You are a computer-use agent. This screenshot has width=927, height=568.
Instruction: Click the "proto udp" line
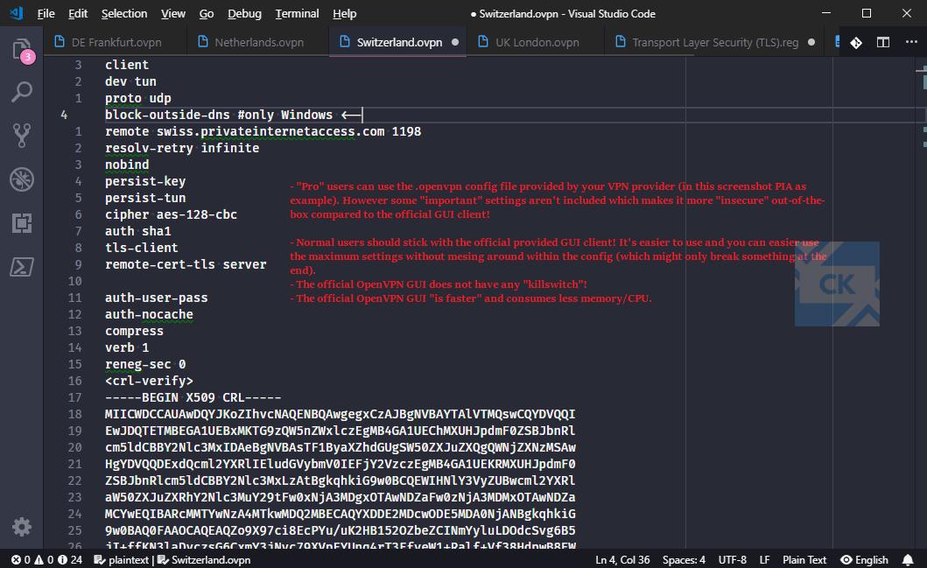pyautogui.click(x=137, y=98)
